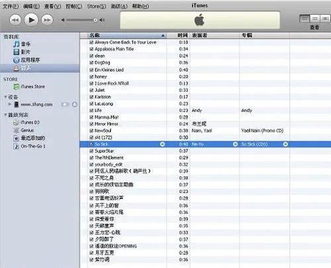Skip to the next track
331x268 pixels.
[x=47, y=20]
